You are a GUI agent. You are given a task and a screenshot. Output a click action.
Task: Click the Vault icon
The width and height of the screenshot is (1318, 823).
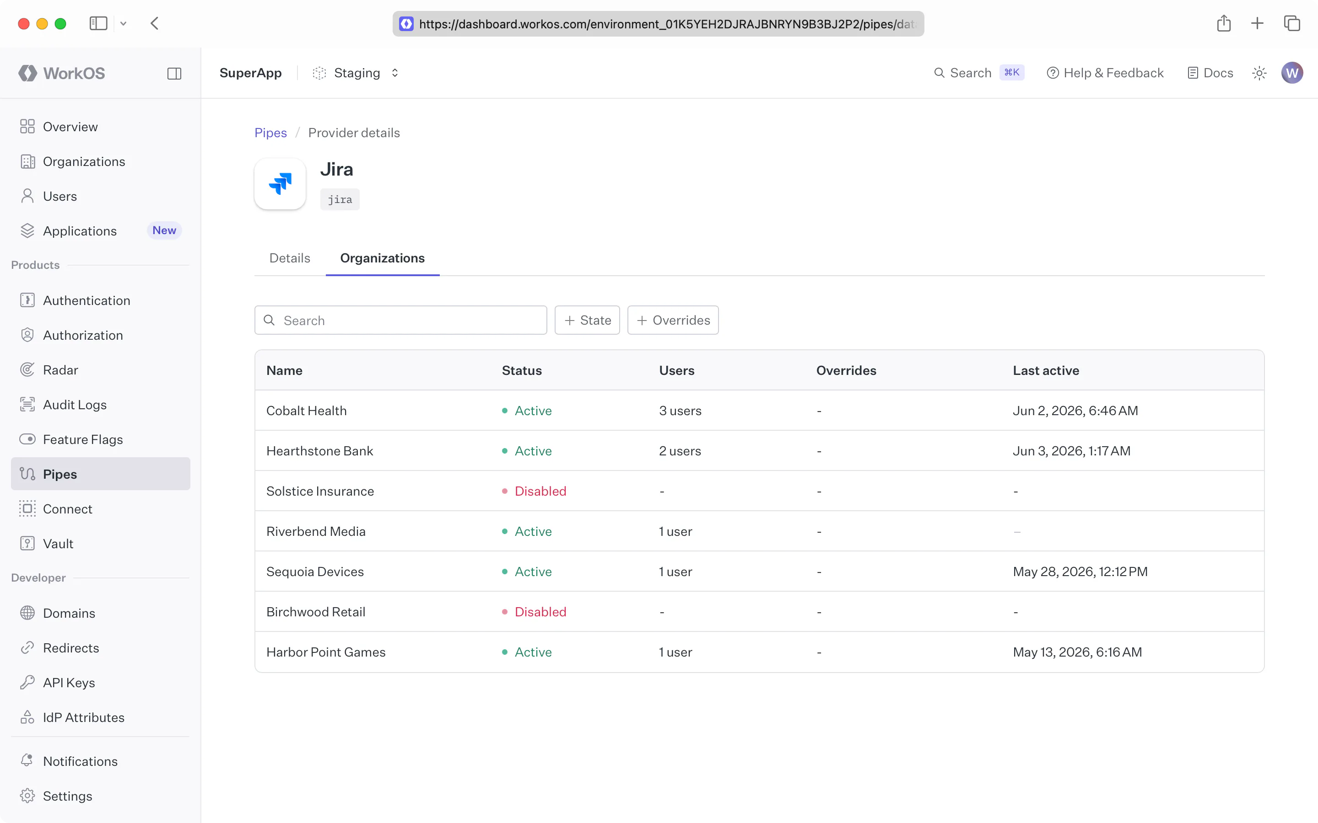tap(27, 544)
